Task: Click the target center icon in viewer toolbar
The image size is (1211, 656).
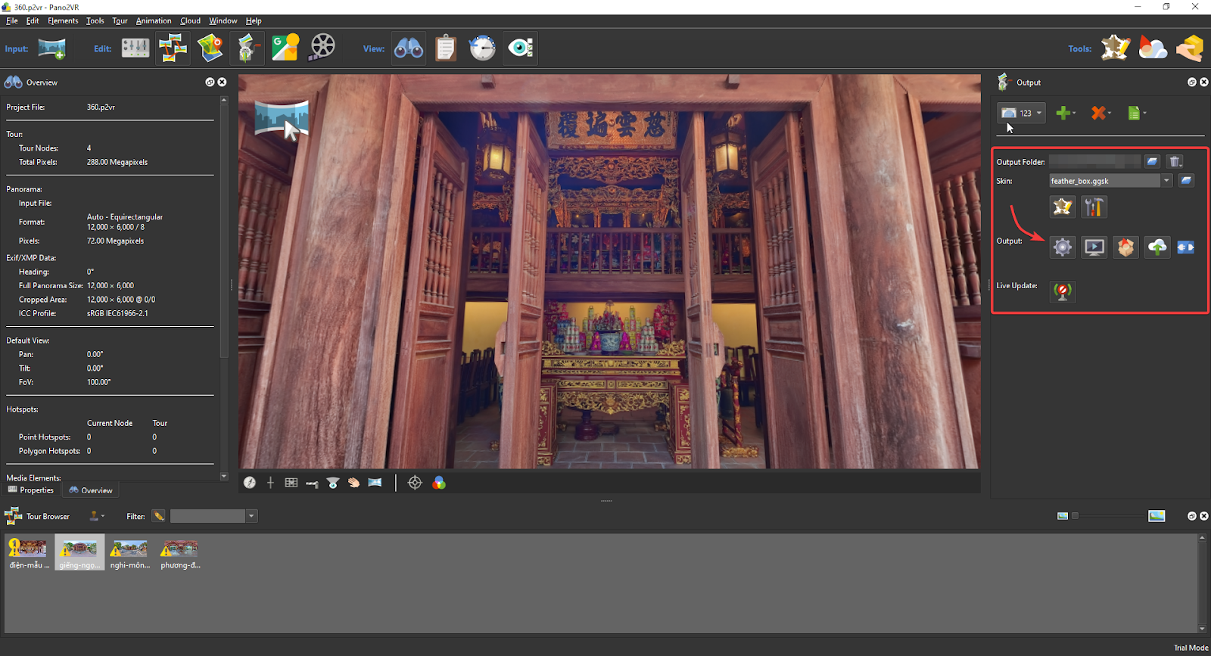Action: pos(415,483)
